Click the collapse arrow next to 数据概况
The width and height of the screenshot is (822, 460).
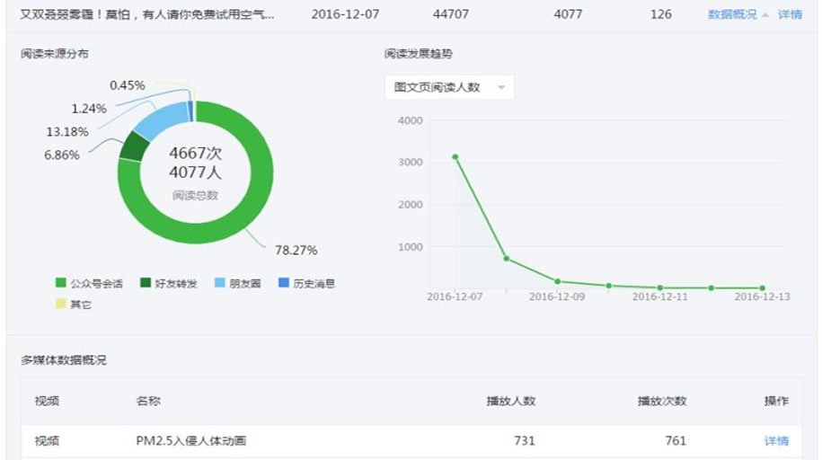coord(765,15)
